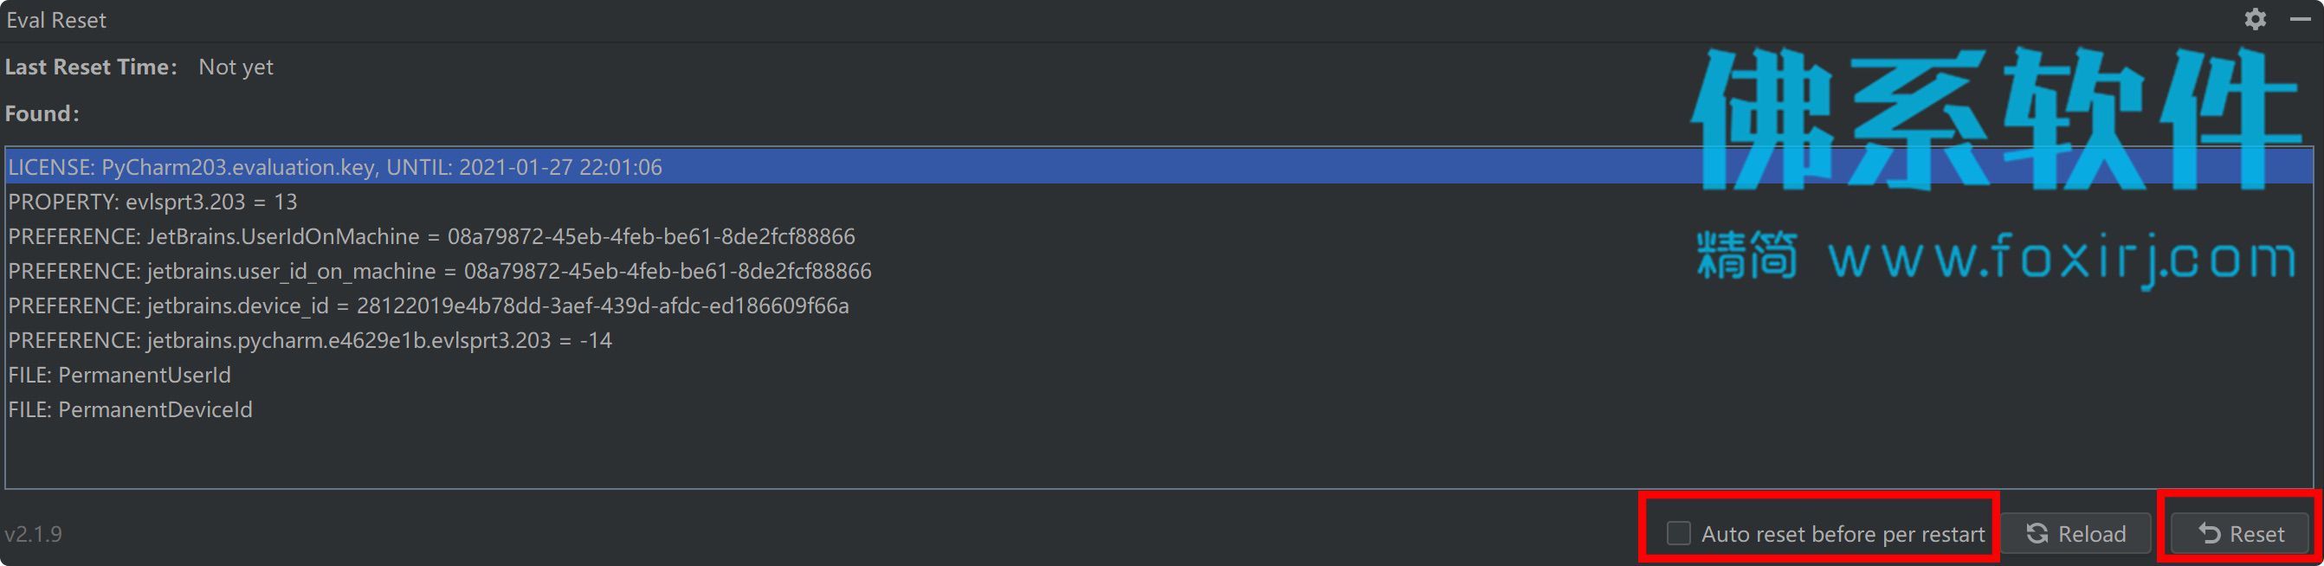Click the Reset button
Screen dimensions: 2324x566
coord(2239,534)
